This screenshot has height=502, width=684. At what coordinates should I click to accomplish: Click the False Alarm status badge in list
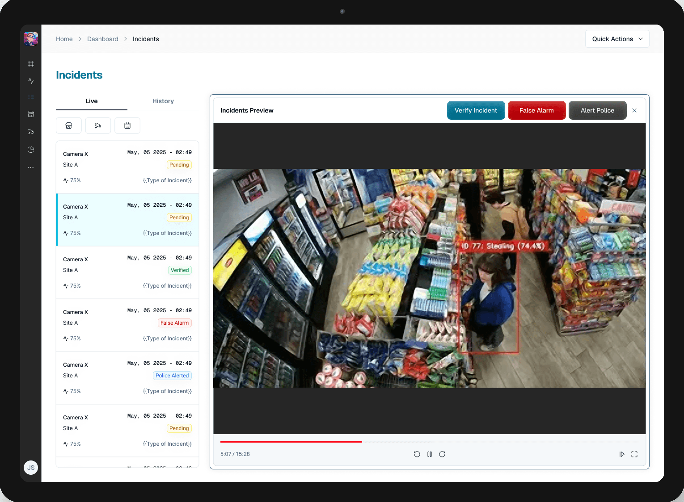175,323
